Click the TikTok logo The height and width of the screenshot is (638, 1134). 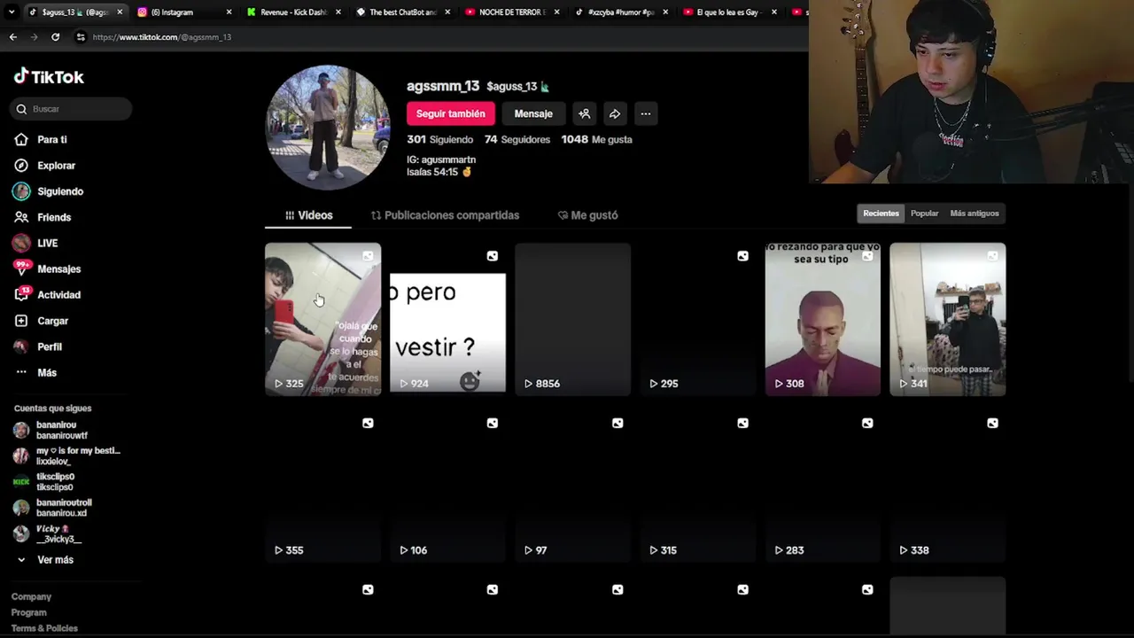coord(49,77)
